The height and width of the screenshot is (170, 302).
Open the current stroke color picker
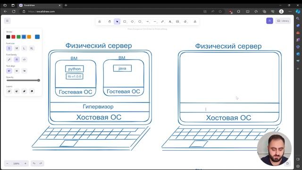(x=37, y=37)
